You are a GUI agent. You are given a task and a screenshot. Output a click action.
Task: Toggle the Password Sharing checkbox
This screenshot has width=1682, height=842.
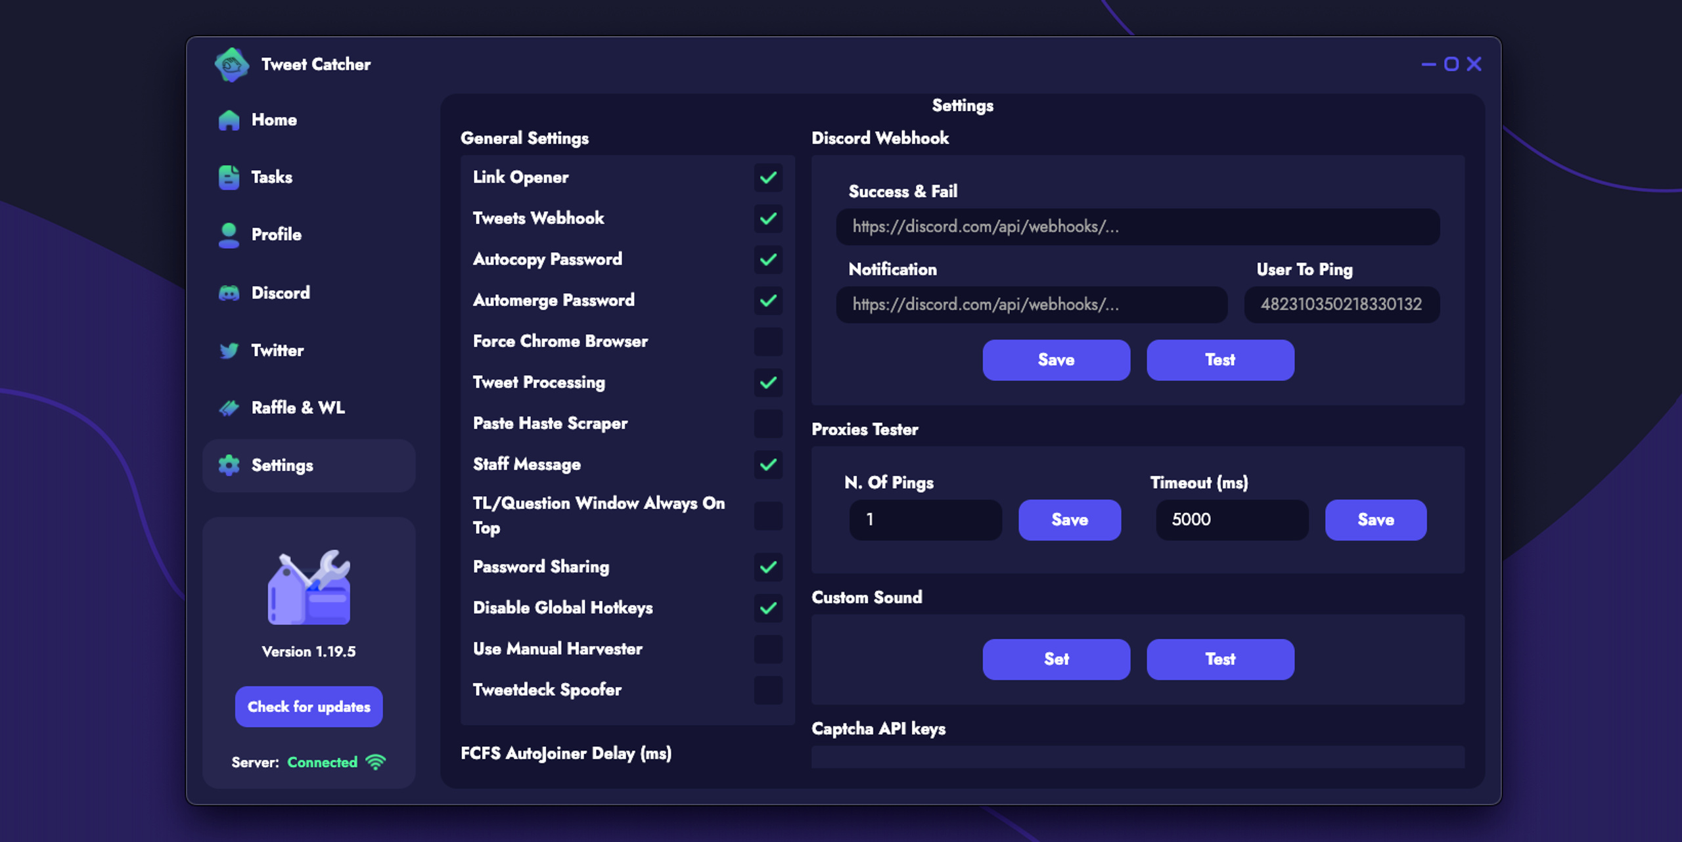768,567
